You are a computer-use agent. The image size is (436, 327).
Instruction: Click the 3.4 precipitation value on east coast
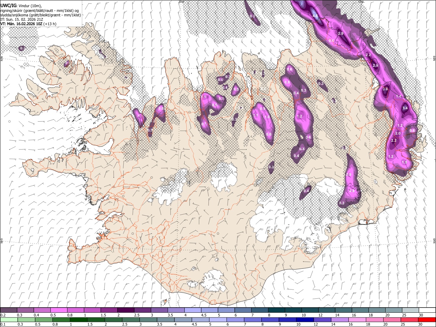[x=405, y=108]
